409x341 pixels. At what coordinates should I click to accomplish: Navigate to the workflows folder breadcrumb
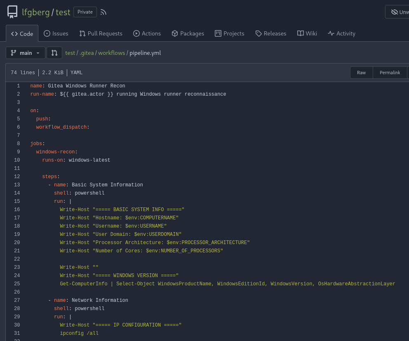tap(111, 53)
